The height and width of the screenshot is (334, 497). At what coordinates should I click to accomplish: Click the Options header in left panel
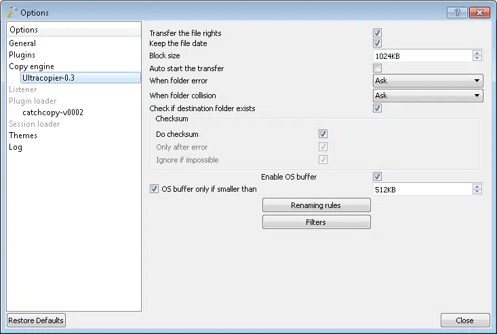tap(74, 30)
